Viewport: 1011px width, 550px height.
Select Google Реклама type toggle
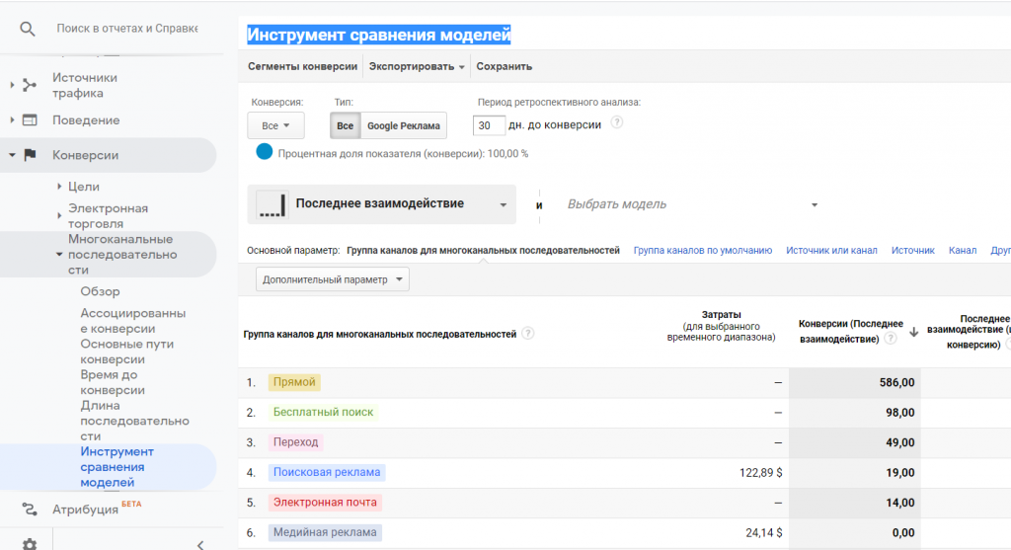[403, 126]
